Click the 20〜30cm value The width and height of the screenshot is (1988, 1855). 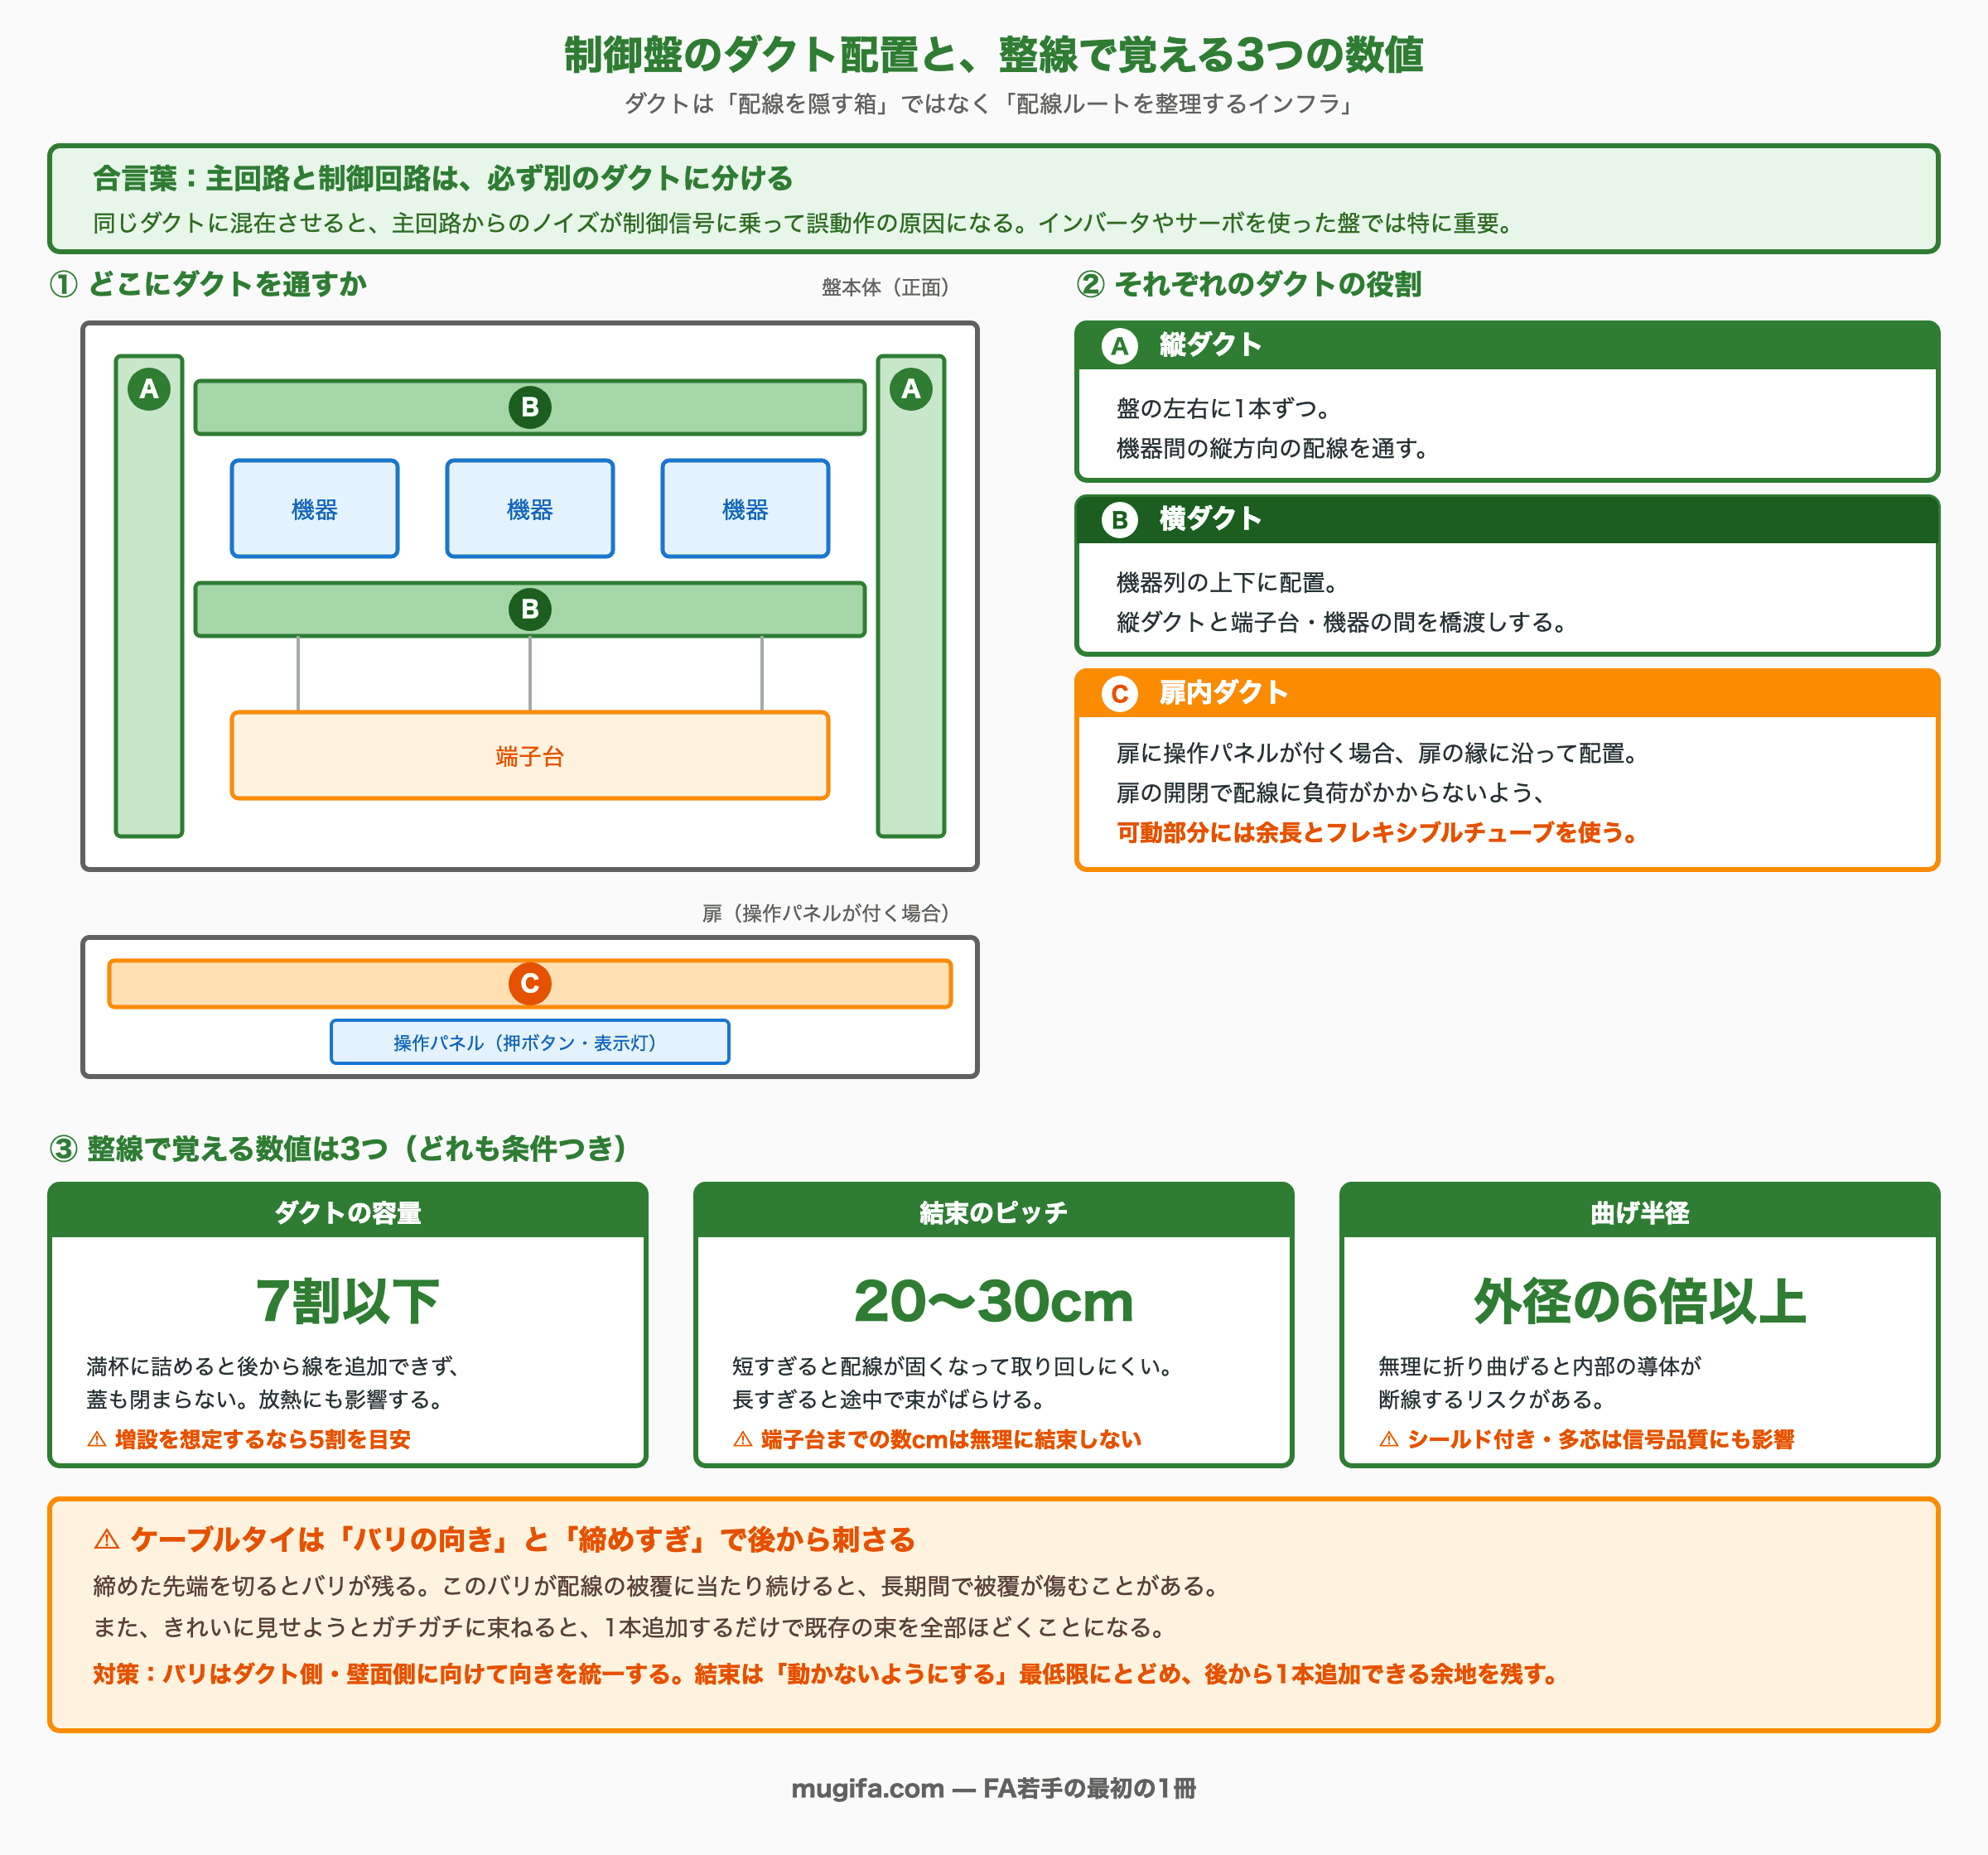coord(994,1301)
